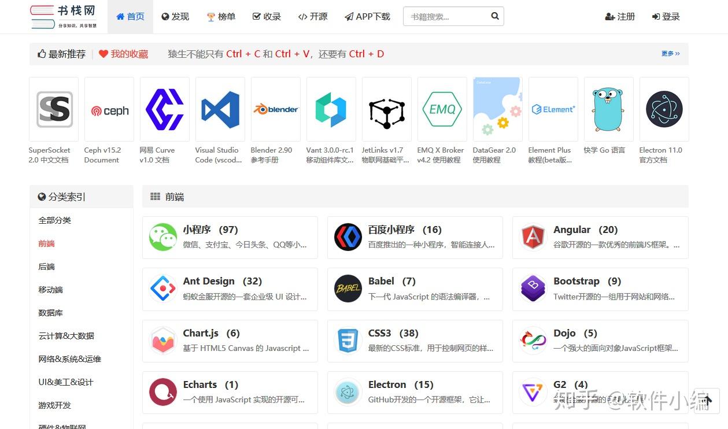Click the Babel logo icon
The height and width of the screenshot is (429, 728).
(x=348, y=288)
